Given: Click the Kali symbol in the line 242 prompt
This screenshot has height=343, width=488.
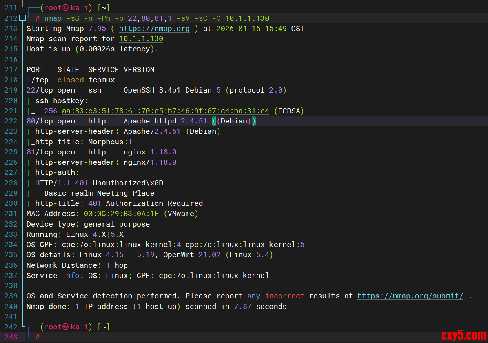Looking at the screenshot, I should click(x=66, y=327).
